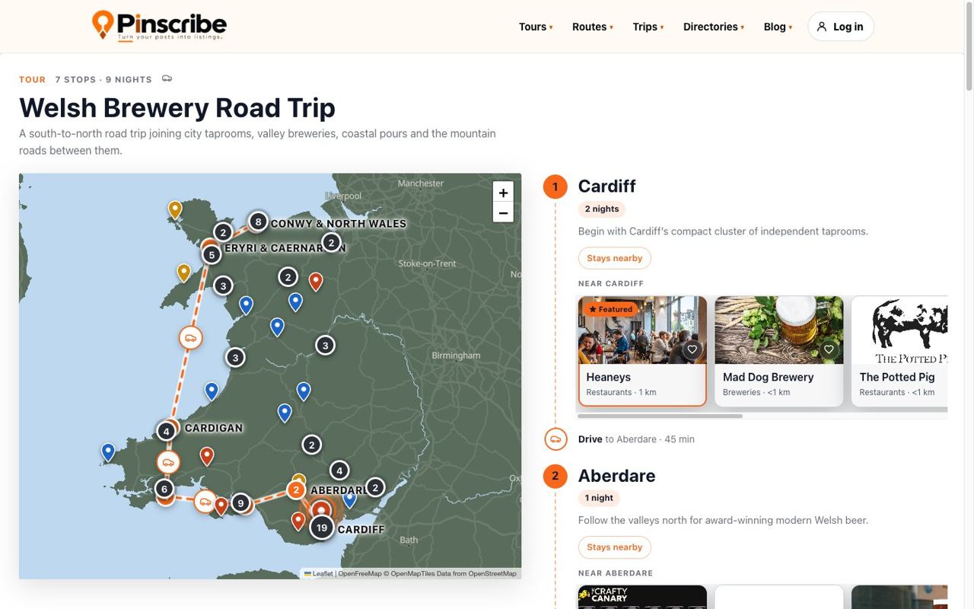Select the numbered stop 1 circle for Cardiff
974x609 pixels.
tap(555, 187)
